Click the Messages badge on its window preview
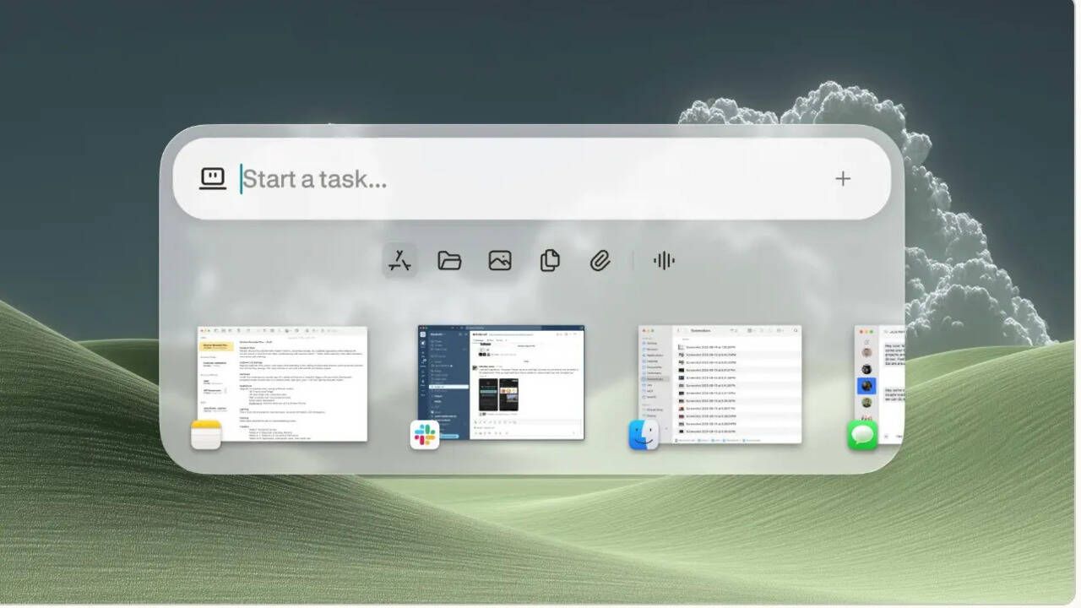1081x608 pixels. 862,435
